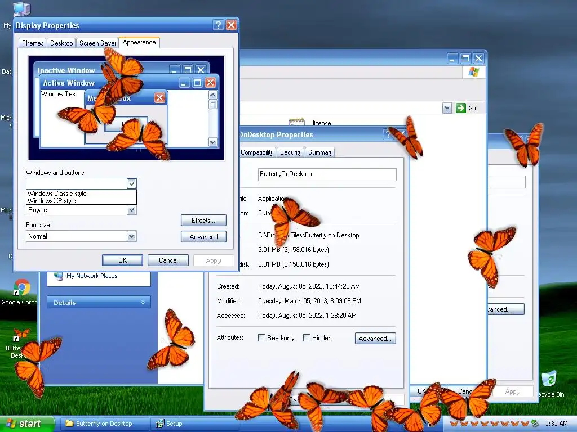Switch to Setup taskbar item
The width and height of the screenshot is (577, 432).
pyautogui.click(x=194, y=424)
